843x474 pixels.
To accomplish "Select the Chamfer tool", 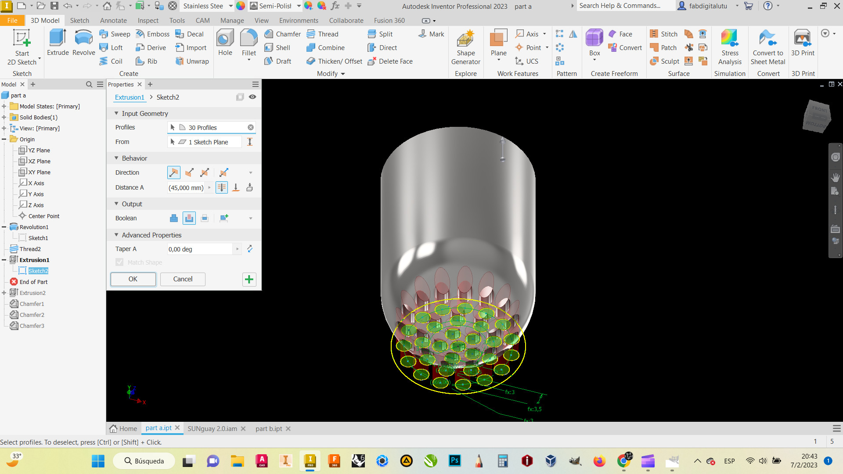I will (283, 34).
